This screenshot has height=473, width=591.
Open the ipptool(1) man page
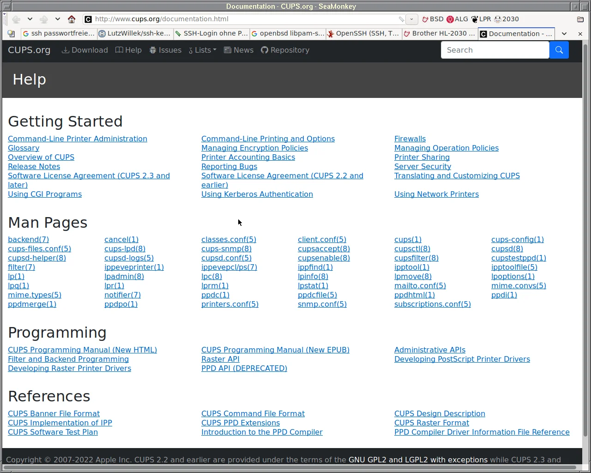(412, 267)
